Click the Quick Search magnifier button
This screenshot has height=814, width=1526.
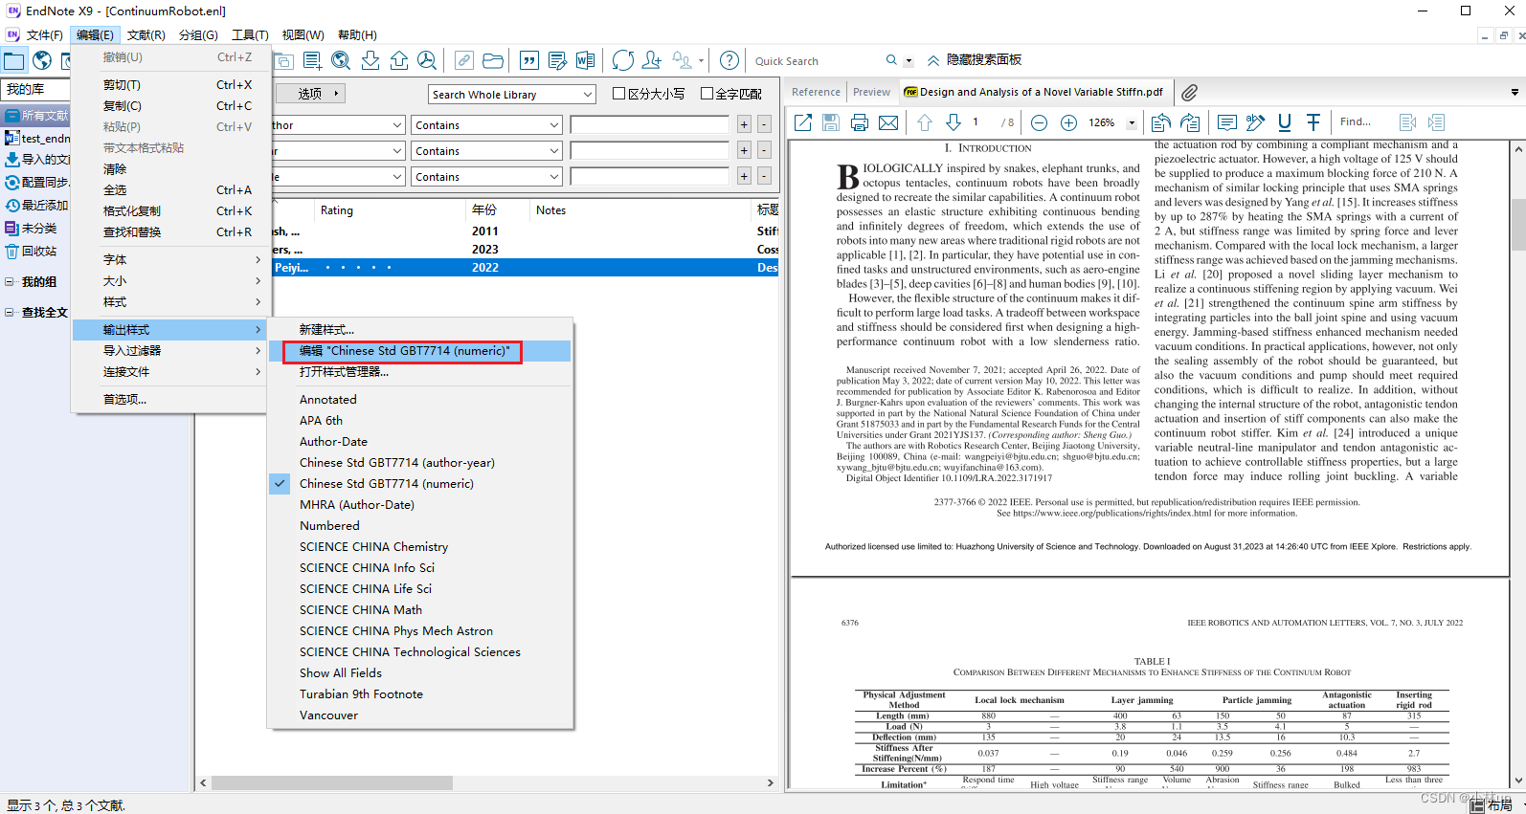(891, 60)
